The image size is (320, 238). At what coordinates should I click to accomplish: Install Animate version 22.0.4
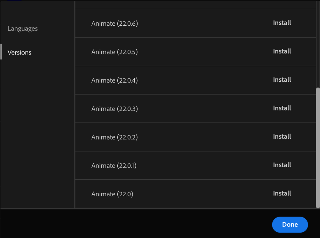(x=282, y=80)
